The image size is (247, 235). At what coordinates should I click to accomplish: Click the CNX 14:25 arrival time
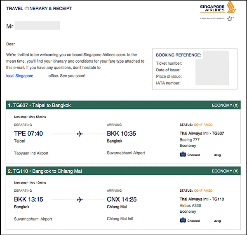[122, 200]
